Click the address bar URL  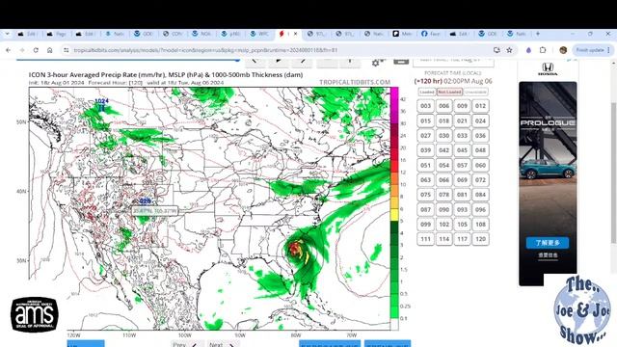coord(205,50)
